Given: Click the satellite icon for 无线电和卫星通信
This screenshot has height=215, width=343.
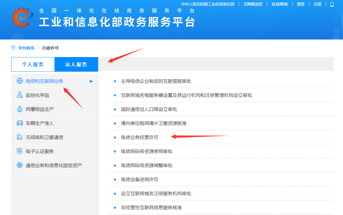Looking at the screenshot, I should (x=20, y=137).
